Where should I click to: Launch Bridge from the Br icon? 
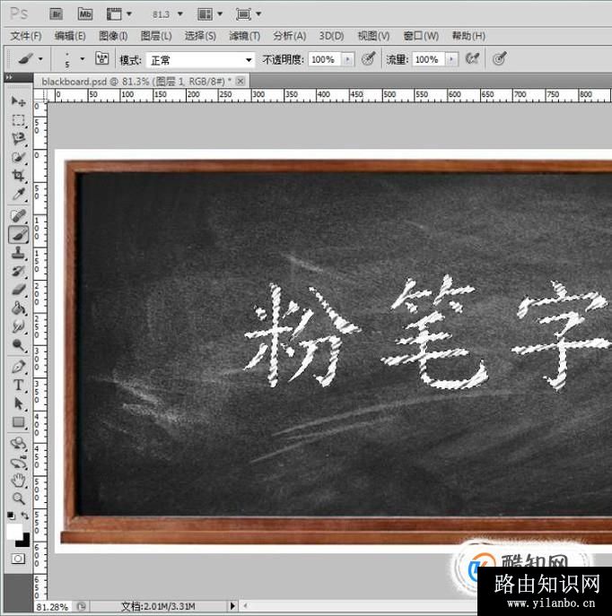56,14
